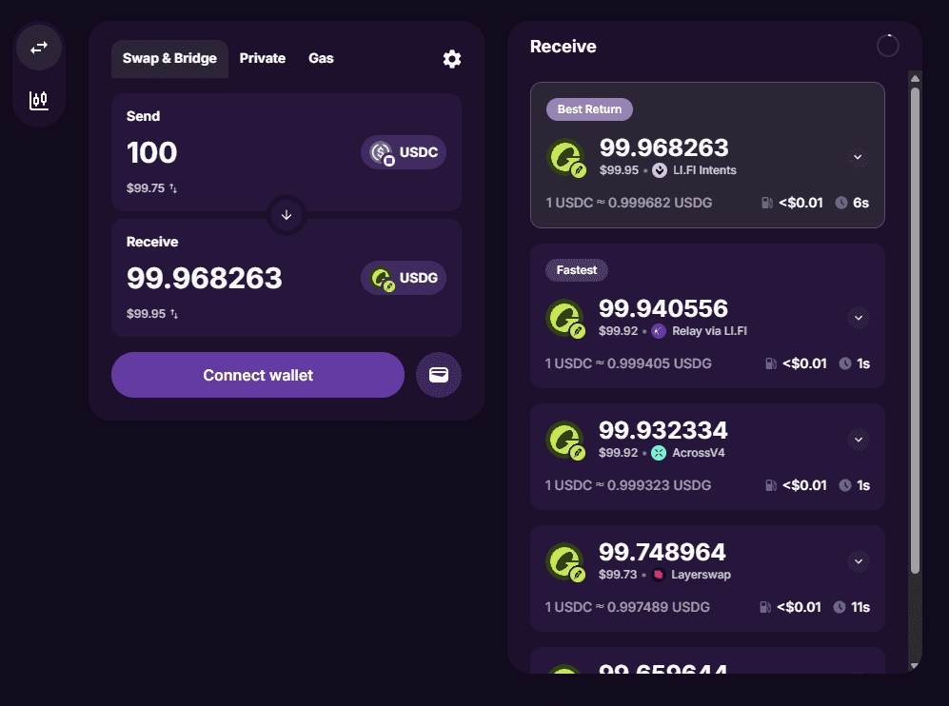Click USDG token icon in Relay route
This screenshot has height=706, width=949.
(x=566, y=319)
